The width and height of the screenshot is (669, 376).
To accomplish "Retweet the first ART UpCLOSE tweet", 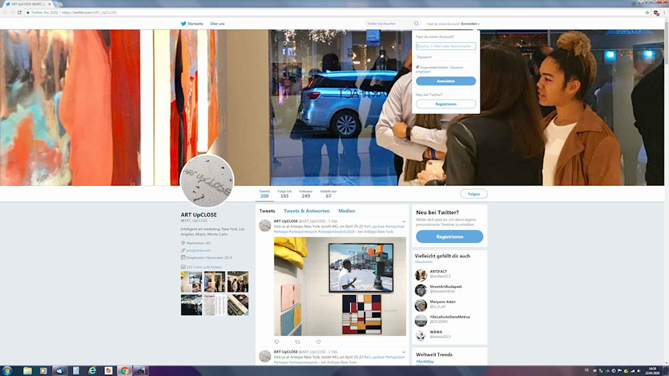I will [x=298, y=342].
